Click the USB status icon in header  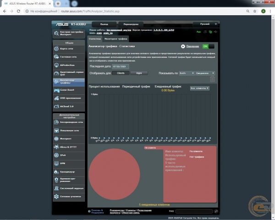(215, 32)
